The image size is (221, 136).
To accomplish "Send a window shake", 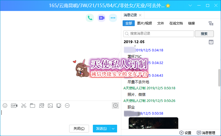I will pos(58,106).
